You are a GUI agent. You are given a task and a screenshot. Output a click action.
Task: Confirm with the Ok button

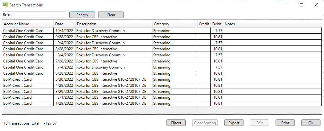(x=311, y=123)
